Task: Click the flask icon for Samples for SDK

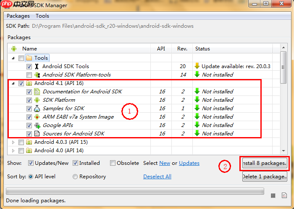Action: tap(37, 108)
